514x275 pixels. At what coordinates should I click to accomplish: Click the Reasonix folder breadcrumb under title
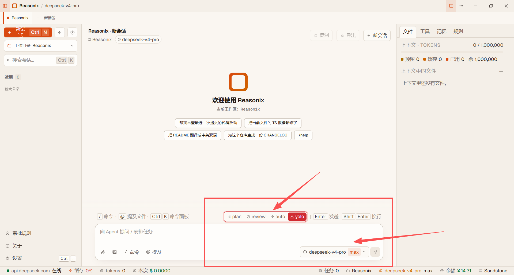coord(100,40)
